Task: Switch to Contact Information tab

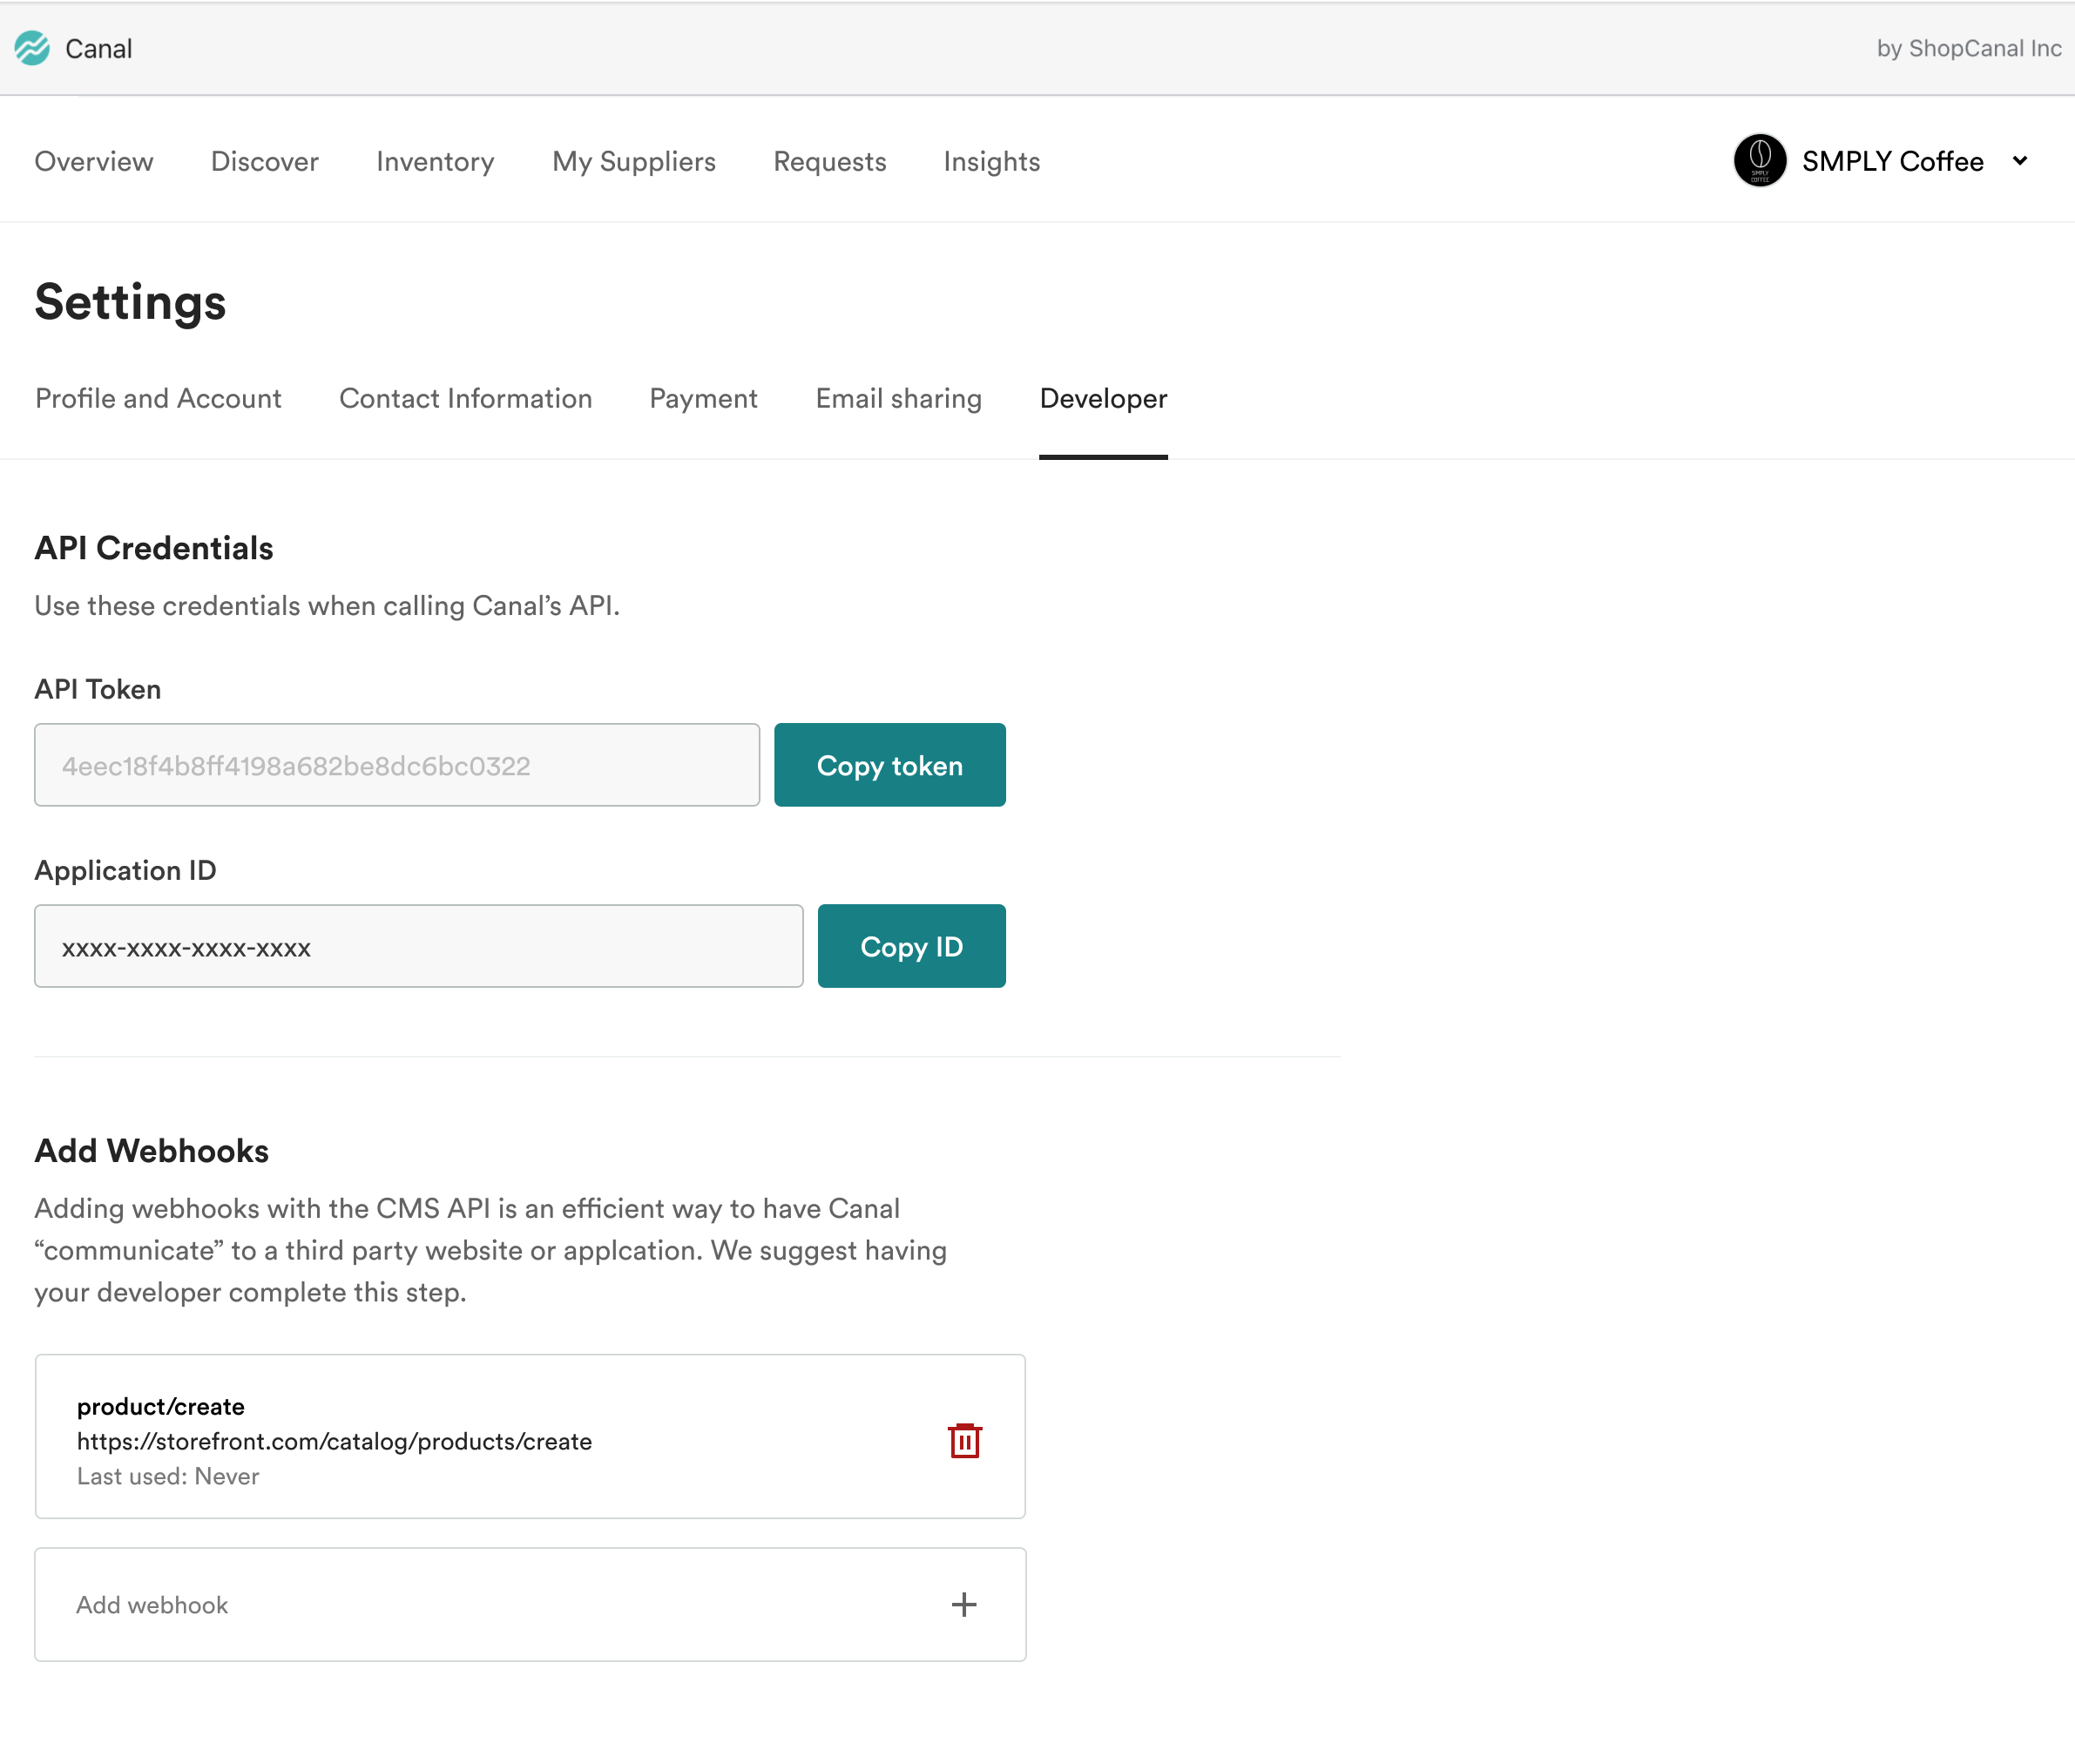Action: (x=465, y=399)
